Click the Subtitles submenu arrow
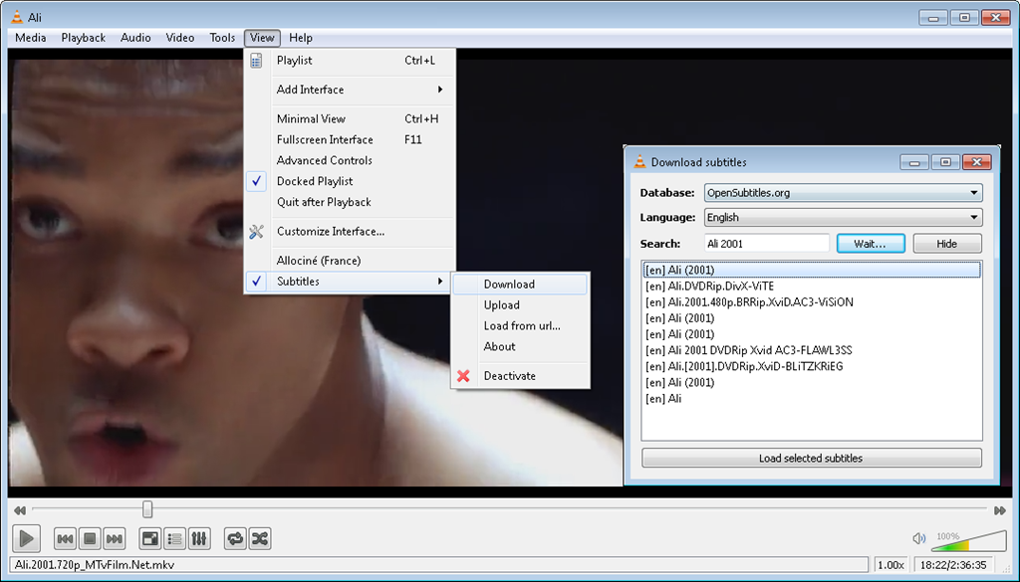 [440, 282]
